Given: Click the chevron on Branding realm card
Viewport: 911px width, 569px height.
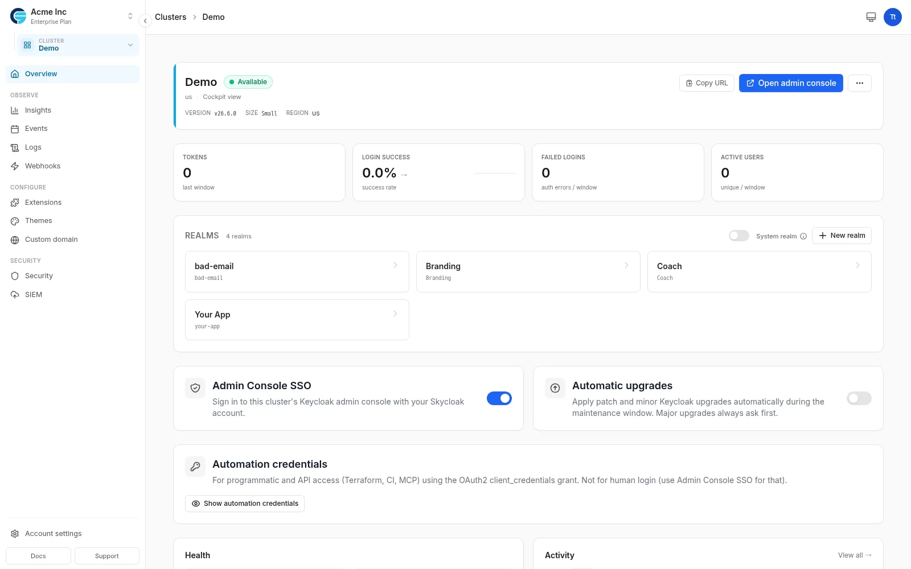Looking at the screenshot, I should tap(626, 265).
